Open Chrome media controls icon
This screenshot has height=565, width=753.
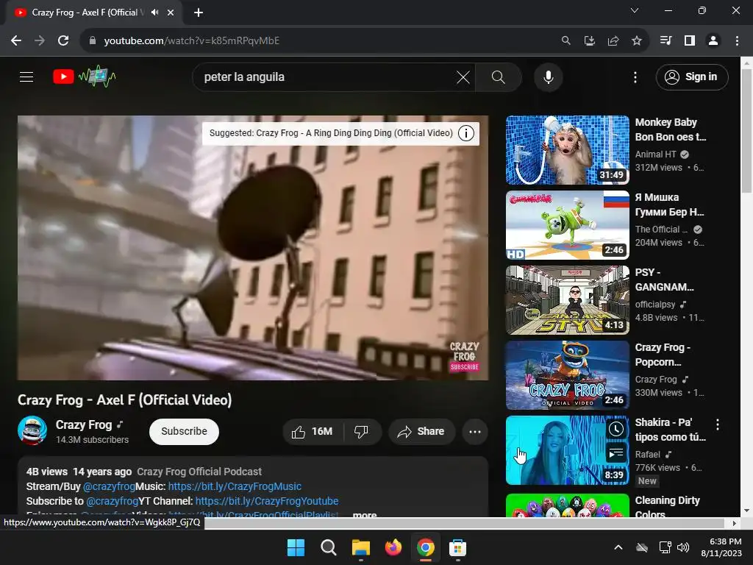coord(666,41)
